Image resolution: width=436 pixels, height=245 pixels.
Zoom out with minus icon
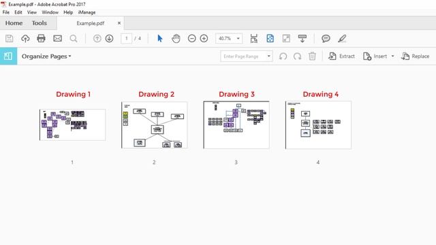(x=191, y=38)
